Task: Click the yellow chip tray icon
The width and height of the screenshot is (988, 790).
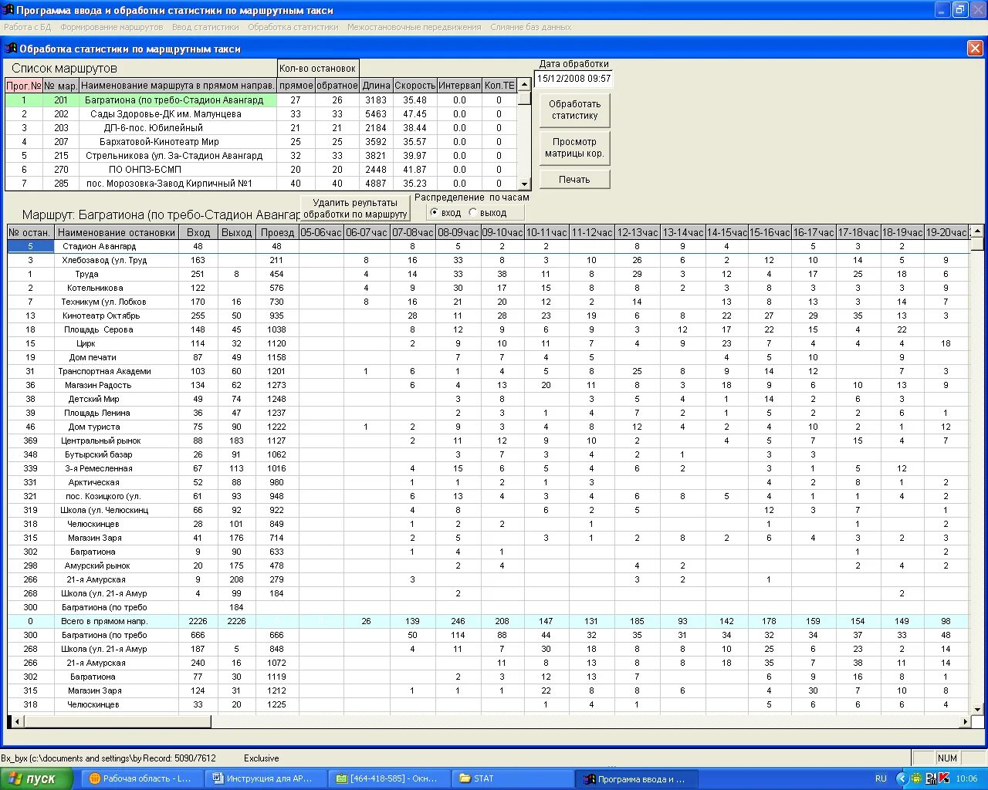Action: click(915, 778)
